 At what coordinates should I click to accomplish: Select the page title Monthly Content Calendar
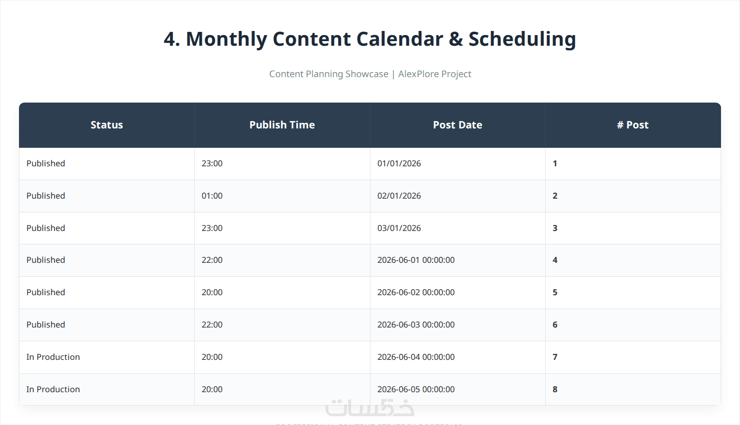pos(314,39)
